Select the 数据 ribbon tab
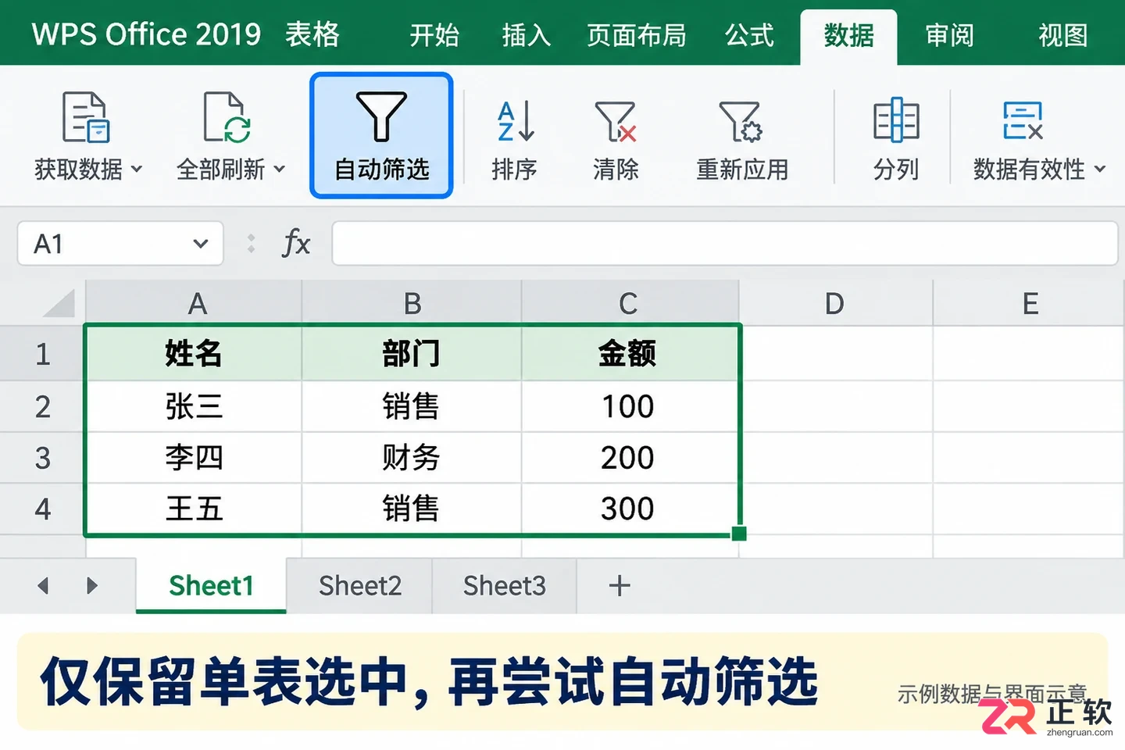The image size is (1125, 750). click(848, 36)
